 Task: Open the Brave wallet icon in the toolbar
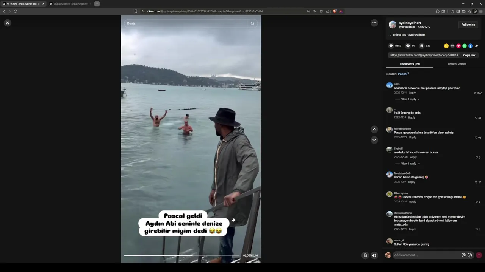464,11
